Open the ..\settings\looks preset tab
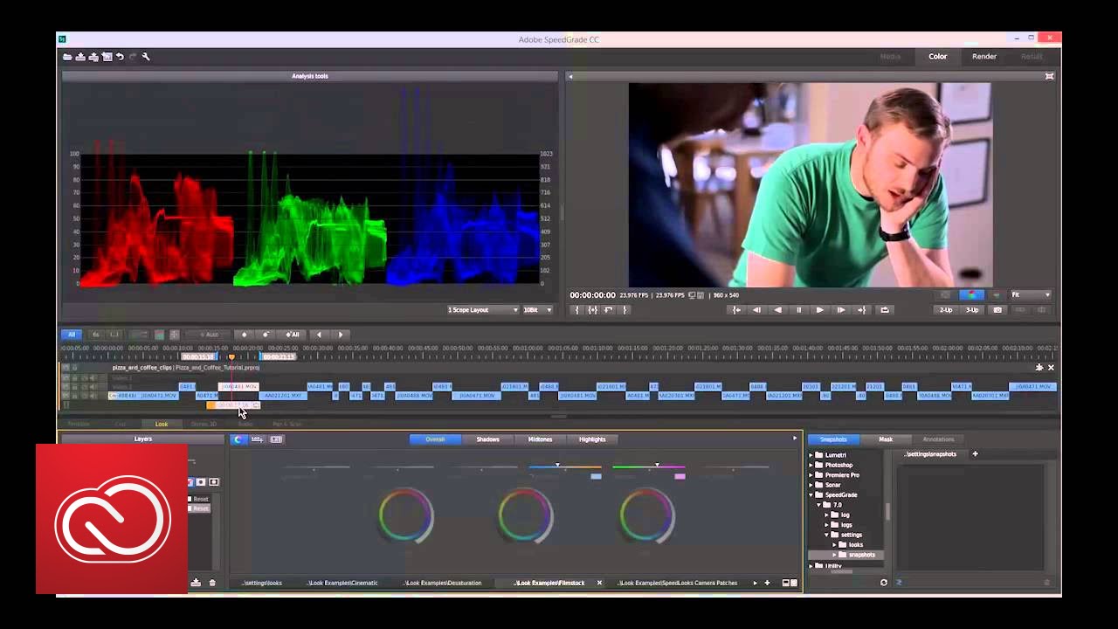The image size is (1118, 629). point(262,583)
